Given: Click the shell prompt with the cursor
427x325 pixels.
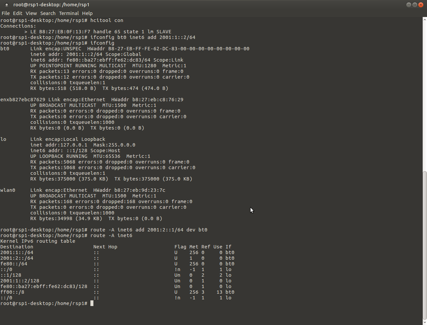Looking at the screenshot, I should coord(47,303).
